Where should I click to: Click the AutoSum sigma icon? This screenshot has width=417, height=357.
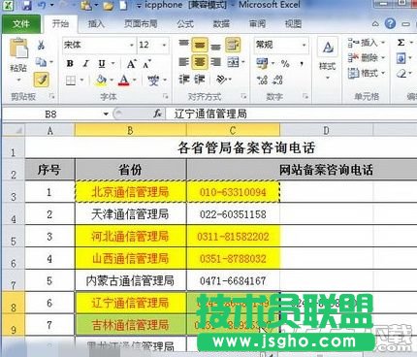pos(401,43)
